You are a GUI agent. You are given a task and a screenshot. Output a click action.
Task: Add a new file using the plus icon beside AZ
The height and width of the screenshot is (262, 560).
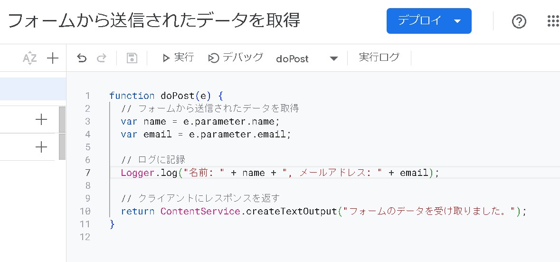pyautogui.click(x=52, y=58)
